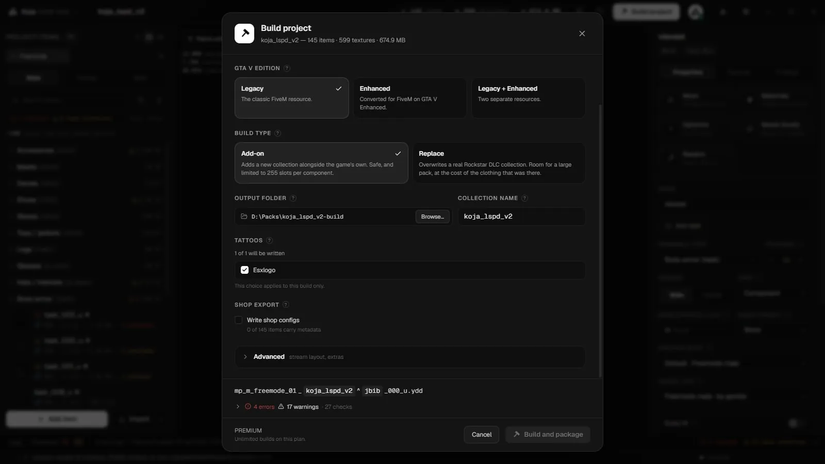This screenshot has height=464, width=825.
Task: Uncheck the Esxlogo tattoo checkbox
Action: tap(245, 270)
